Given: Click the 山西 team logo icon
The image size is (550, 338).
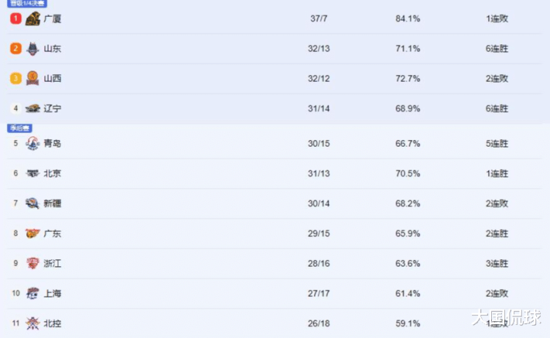Looking at the screenshot, I should [33, 78].
